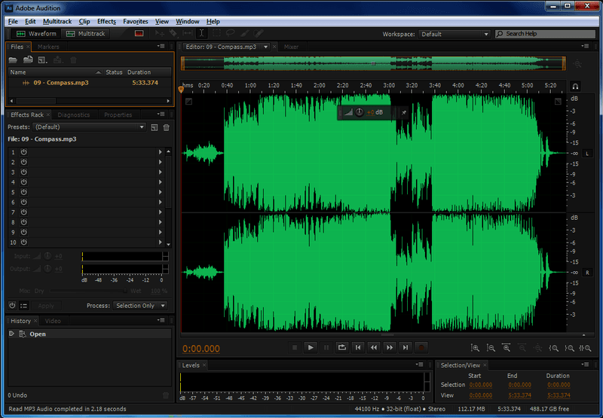The width and height of the screenshot is (603, 418).
Task: Switch to the Diagnostics tab
Action: click(74, 115)
